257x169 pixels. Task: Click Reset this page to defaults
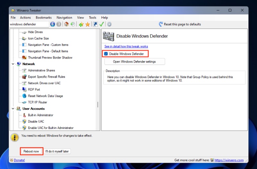click(182, 24)
